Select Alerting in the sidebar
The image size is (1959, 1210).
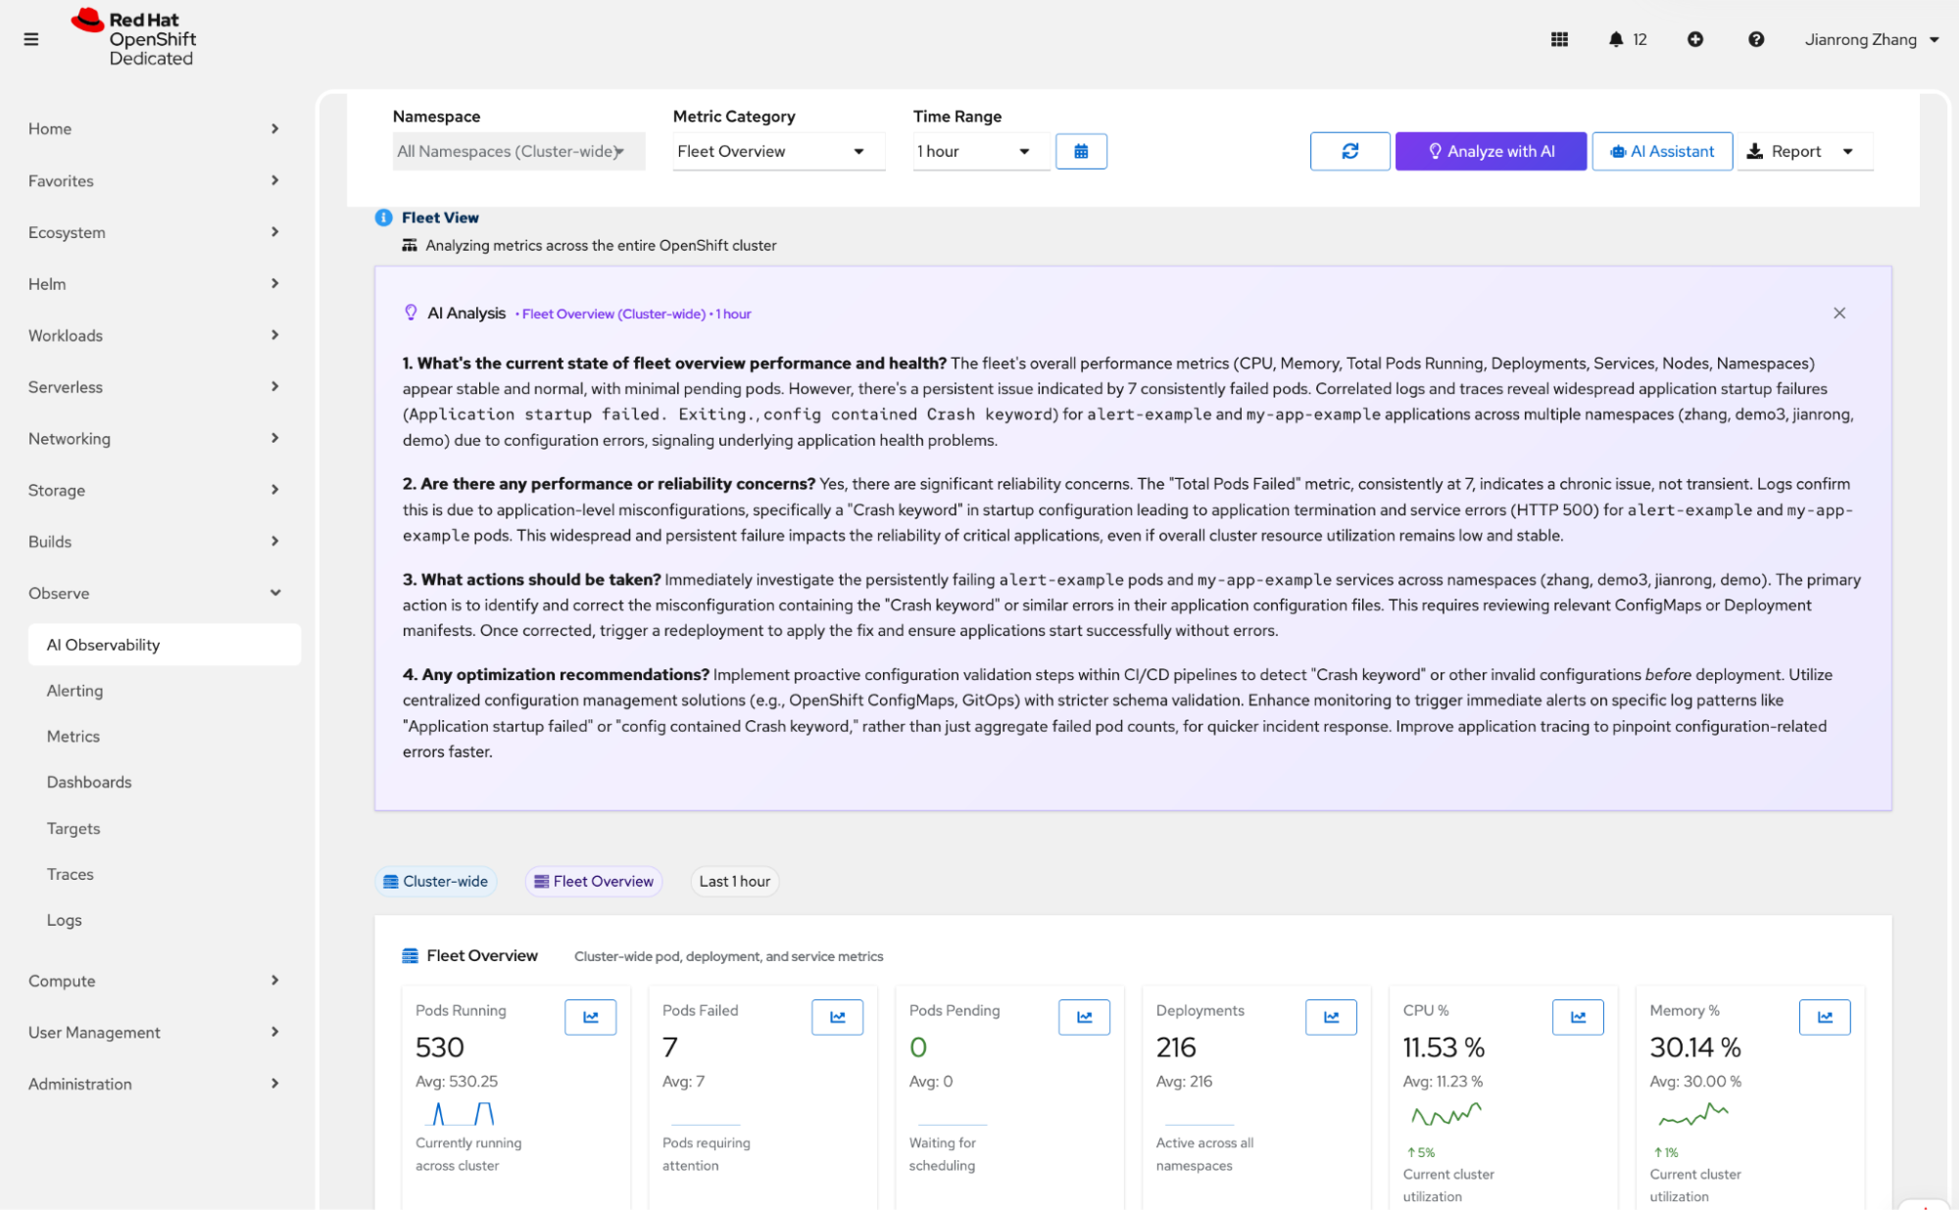tap(74, 691)
